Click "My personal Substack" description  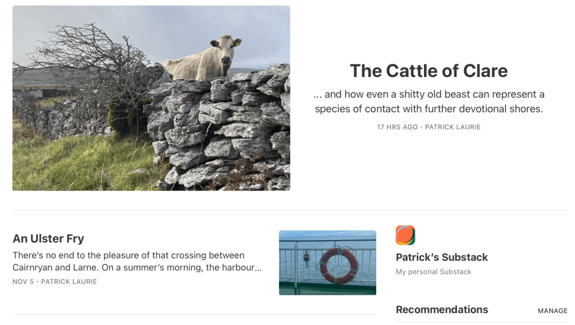[x=433, y=272]
